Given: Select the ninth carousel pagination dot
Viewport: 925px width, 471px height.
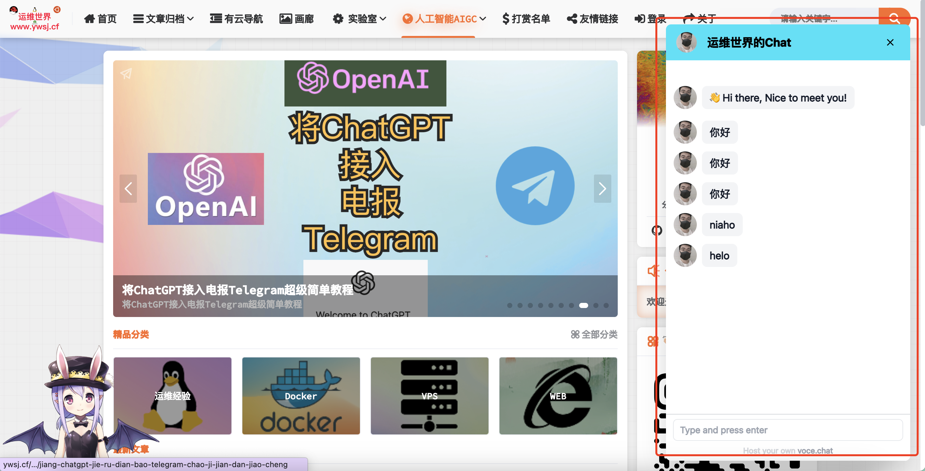Looking at the screenshot, I should pyautogui.click(x=596, y=305).
